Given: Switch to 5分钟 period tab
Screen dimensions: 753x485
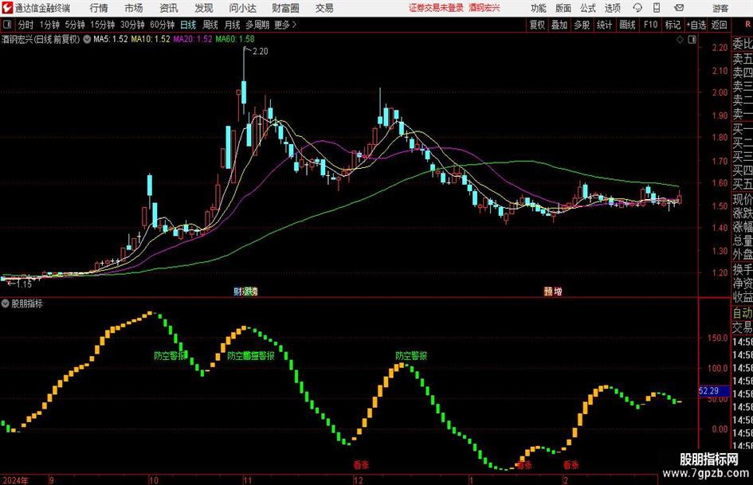Looking at the screenshot, I should 75,25.
